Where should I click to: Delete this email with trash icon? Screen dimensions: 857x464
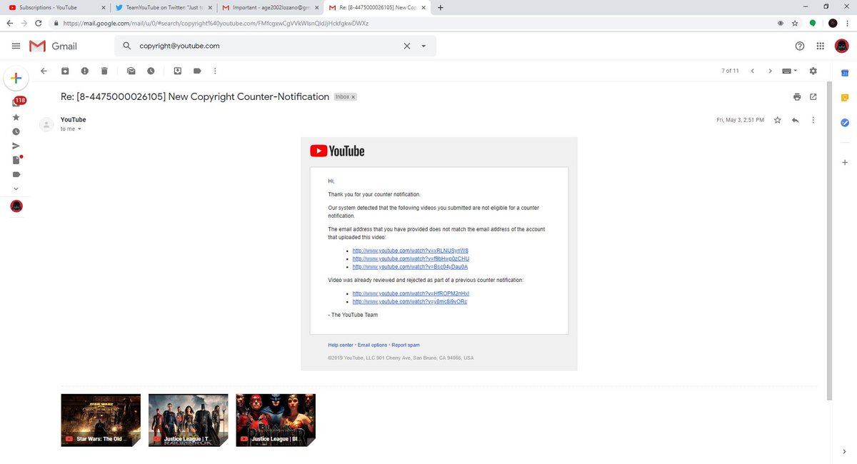pos(104,71)
